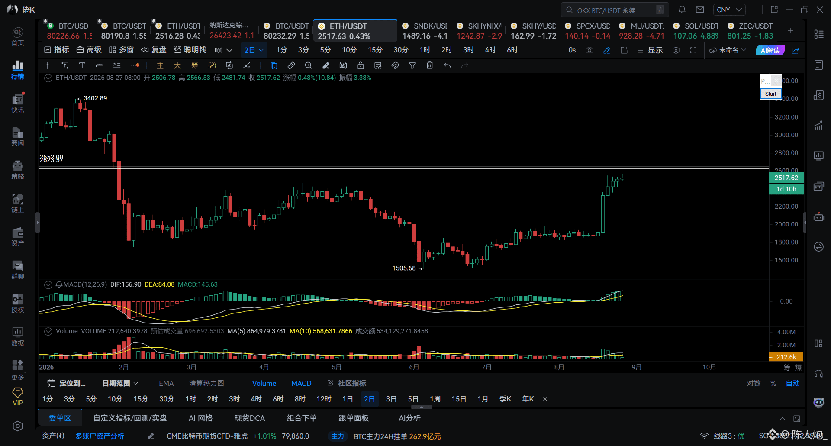Click the undo arrow icon

click(x=447, y=65)
